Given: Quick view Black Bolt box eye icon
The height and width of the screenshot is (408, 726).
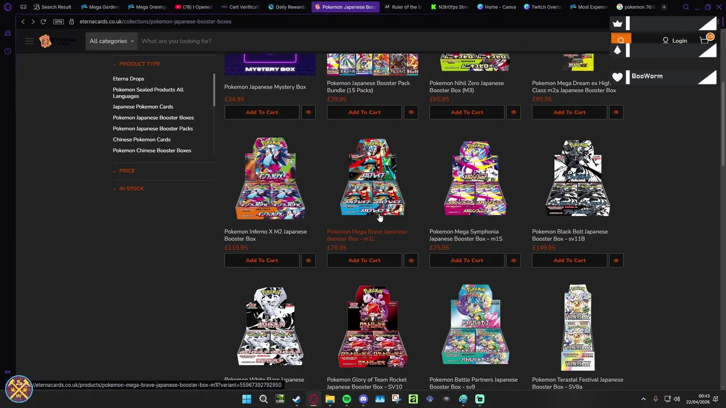Looking at the screenshot, I should pos(616,261).
